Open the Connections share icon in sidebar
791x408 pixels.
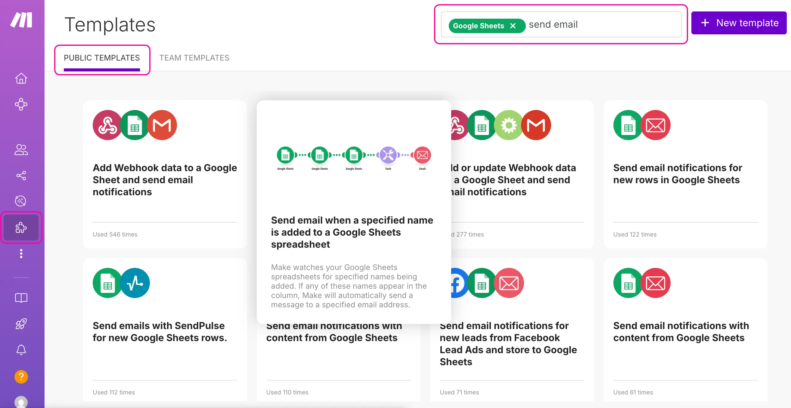point(21,176)
